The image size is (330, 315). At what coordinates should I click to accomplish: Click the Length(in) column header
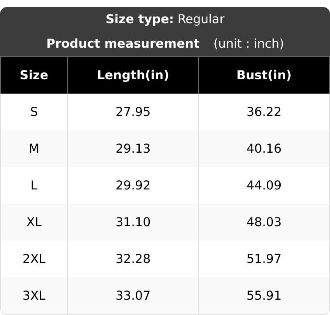tap(133, 75)
